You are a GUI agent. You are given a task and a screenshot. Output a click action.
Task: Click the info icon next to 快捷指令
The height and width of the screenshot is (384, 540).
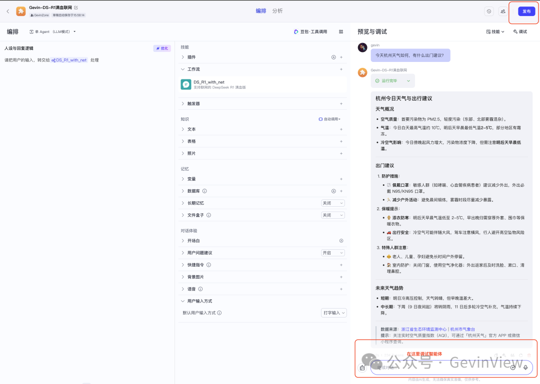click(x=208, y=265)
